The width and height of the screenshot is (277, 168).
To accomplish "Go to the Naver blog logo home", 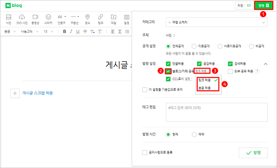I will coord(13,6).
